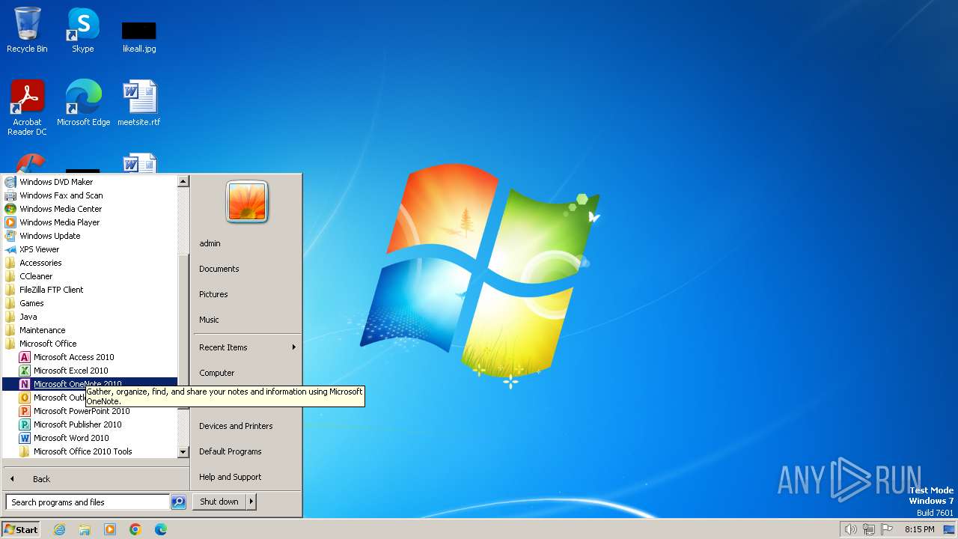Image resolution: width=958 pixels, height=539 pixels.
Task: Open Action Center flag icon
Action: (887, 529)
